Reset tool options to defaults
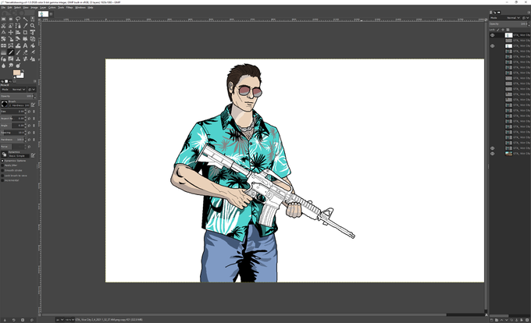This screenshot has width=531, height=323. [x=32, y=320]
